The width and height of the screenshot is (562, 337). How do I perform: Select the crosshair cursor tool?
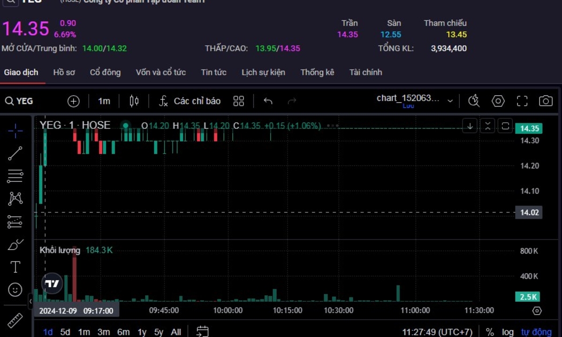(15, 130)
